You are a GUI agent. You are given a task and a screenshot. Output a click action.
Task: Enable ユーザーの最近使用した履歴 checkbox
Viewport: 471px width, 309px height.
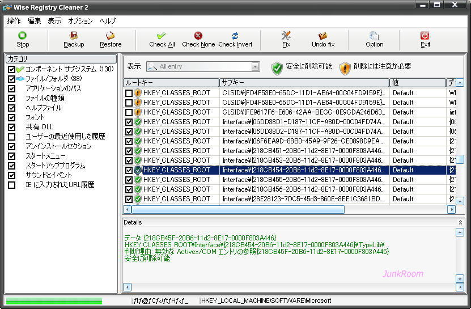11,137
